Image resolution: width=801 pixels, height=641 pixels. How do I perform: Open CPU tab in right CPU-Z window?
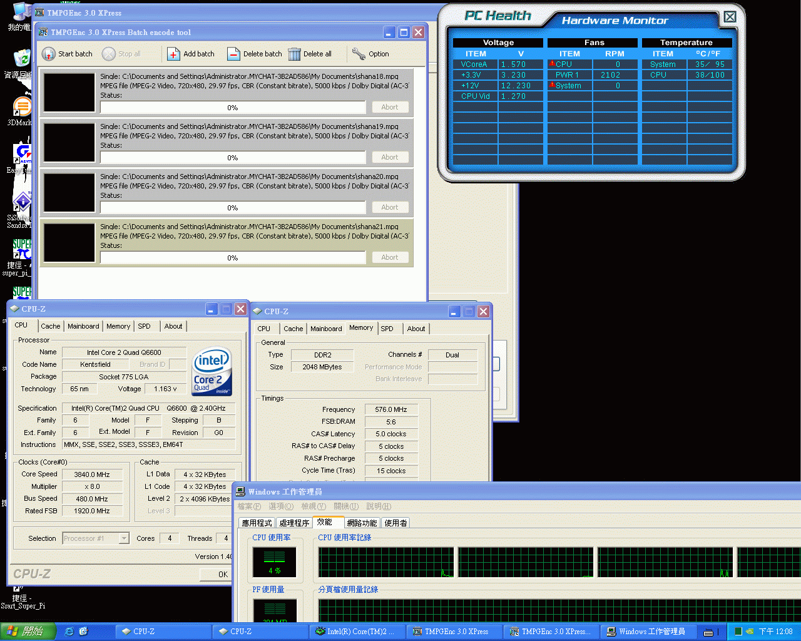click(264, 329)
